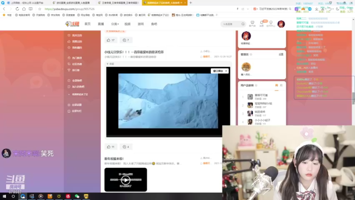Open the 首页 nav item
Viewport: 355px width, 200px height.
tap(87, 24)
